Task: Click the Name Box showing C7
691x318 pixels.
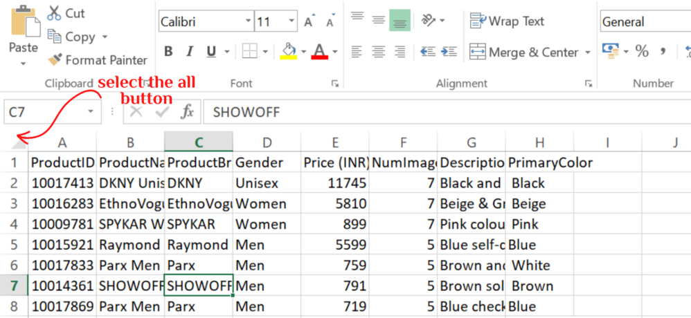Action: [x=52, y=112]
